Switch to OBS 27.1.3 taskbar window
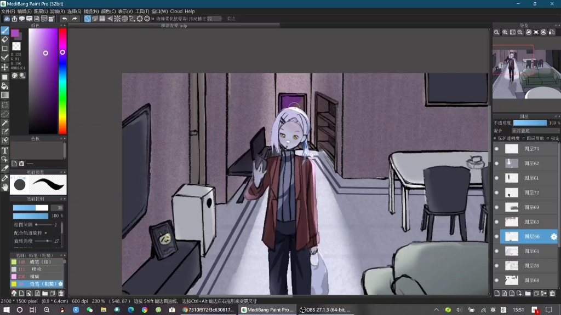Screen dimensions: 561x315 (x=325, y=310)
